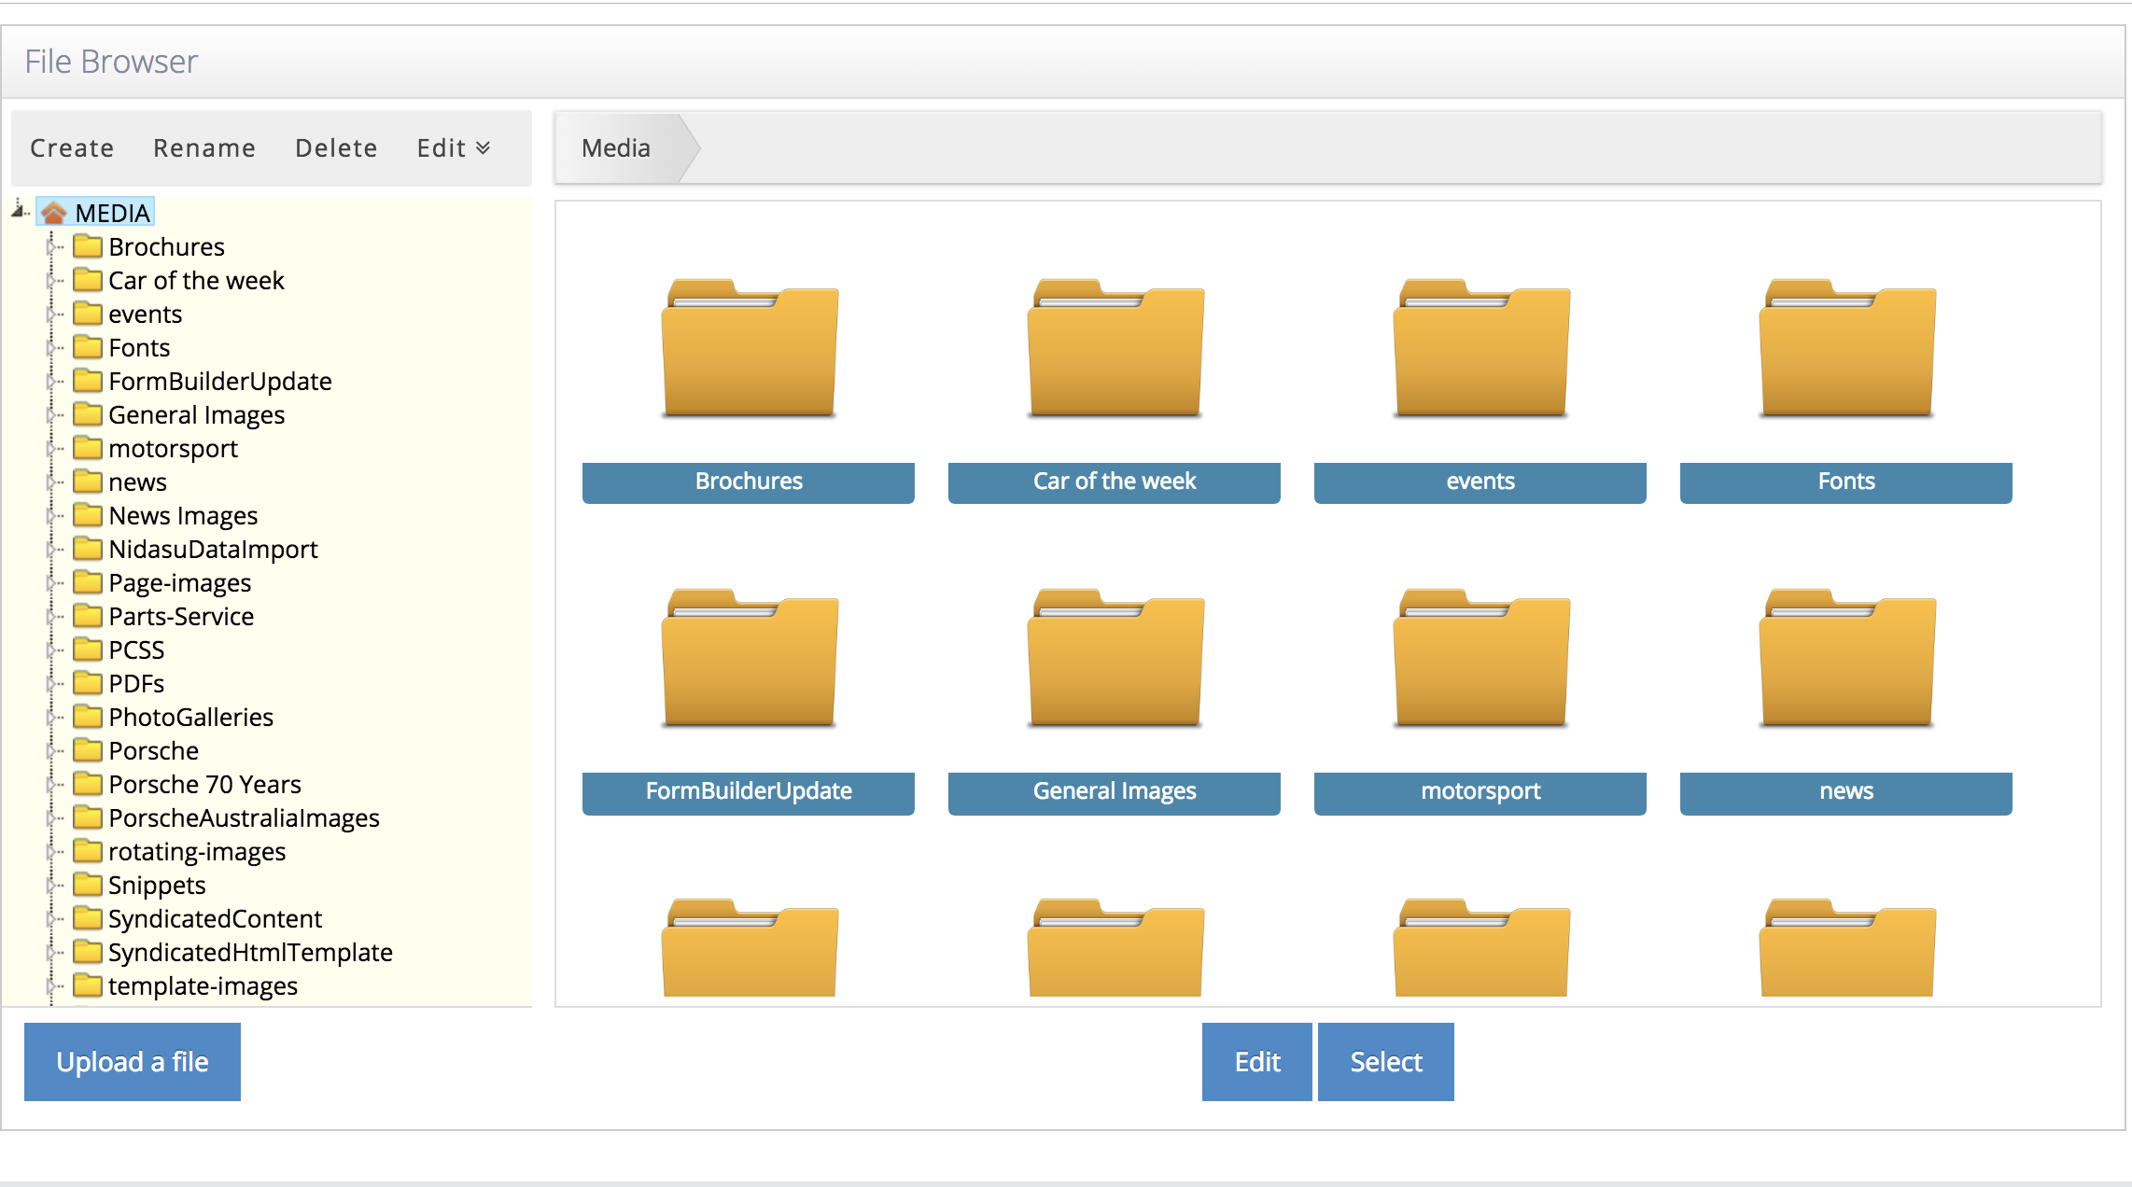Open the FormBuilderUpdate large folder icon
Screen dimensions: 2132x1187
(x=749, y=658)
